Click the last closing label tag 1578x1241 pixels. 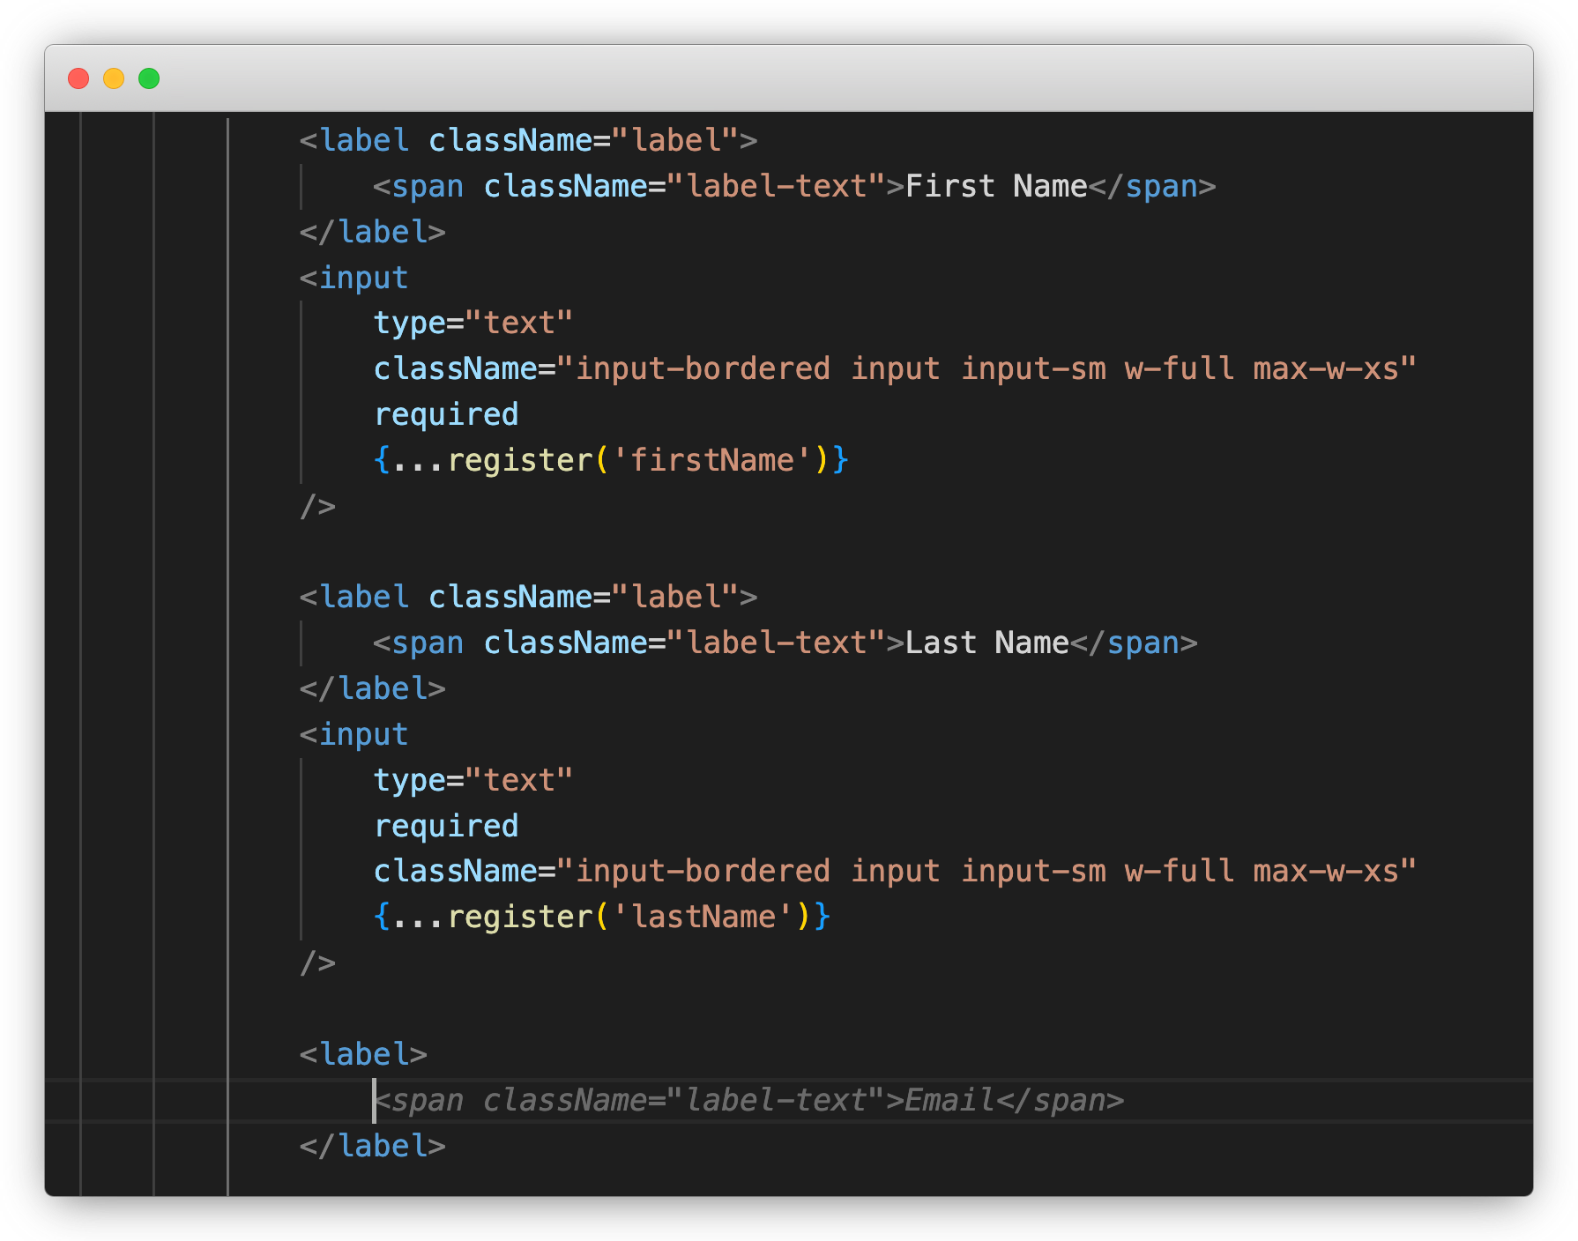(x=372, y=1147)
